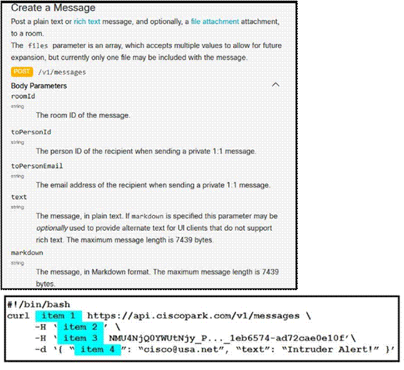Image resolution: width=404 pixels, height=370 pixels.
Task: Click 'The room ID of the message' description
Action: coord(82,115)
